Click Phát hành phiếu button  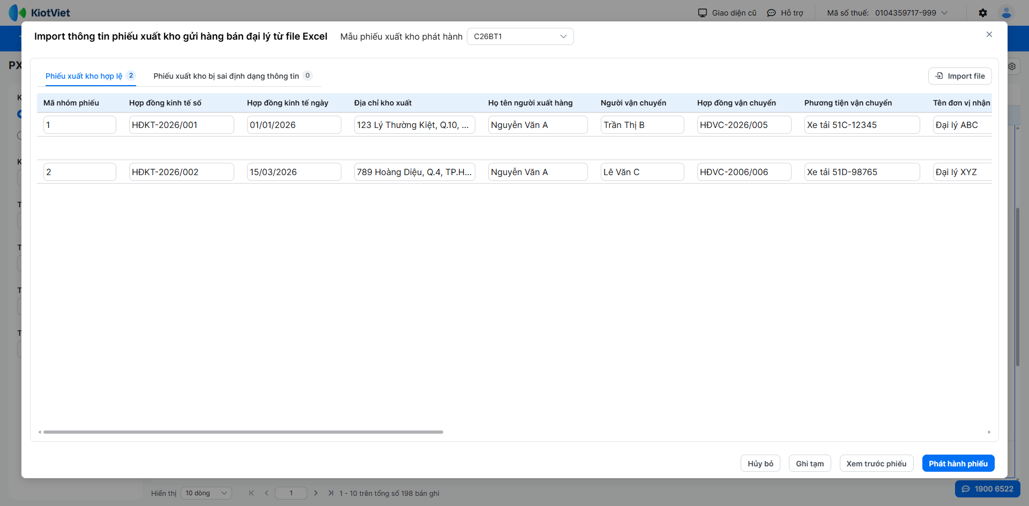958,464
